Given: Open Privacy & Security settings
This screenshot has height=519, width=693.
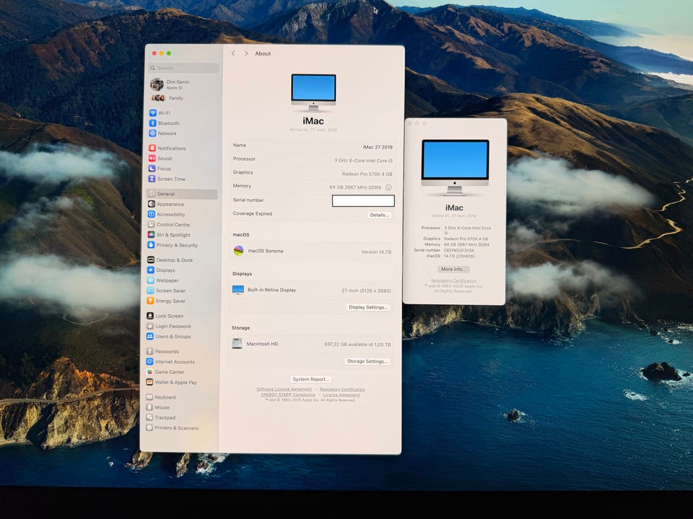Looking at the screenshot, I should 173,245.
